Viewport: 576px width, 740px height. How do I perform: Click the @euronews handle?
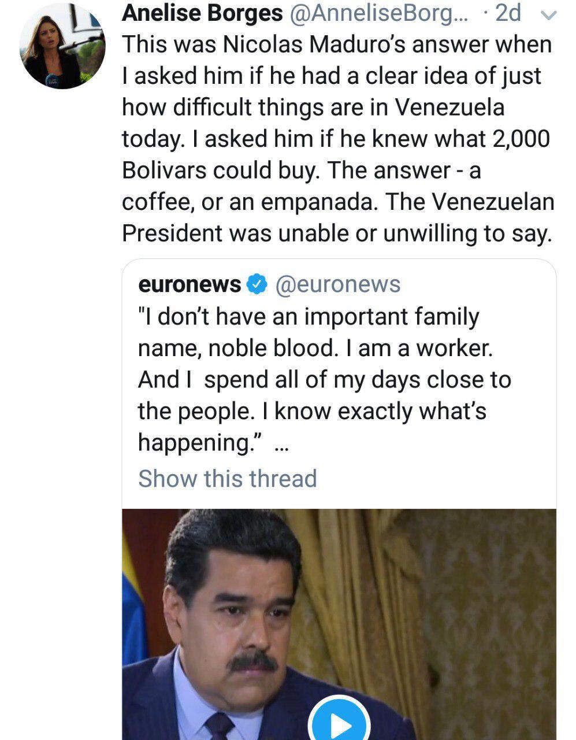point(337,284)
